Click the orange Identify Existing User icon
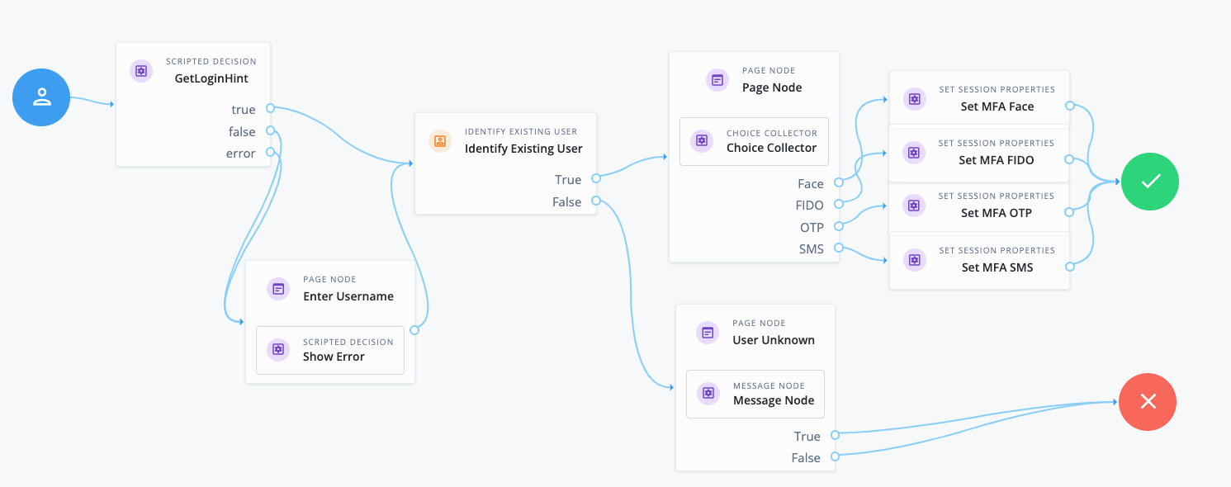This screenshot has width=1231, height=487. click(440, 141)
